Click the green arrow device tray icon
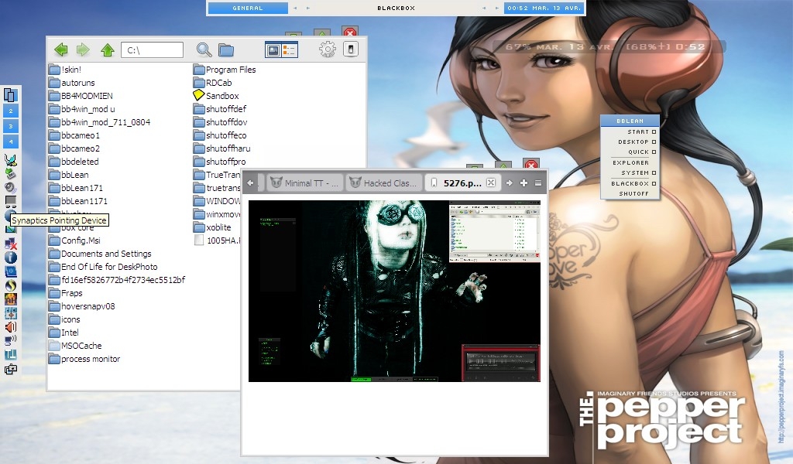 [11, 174]
